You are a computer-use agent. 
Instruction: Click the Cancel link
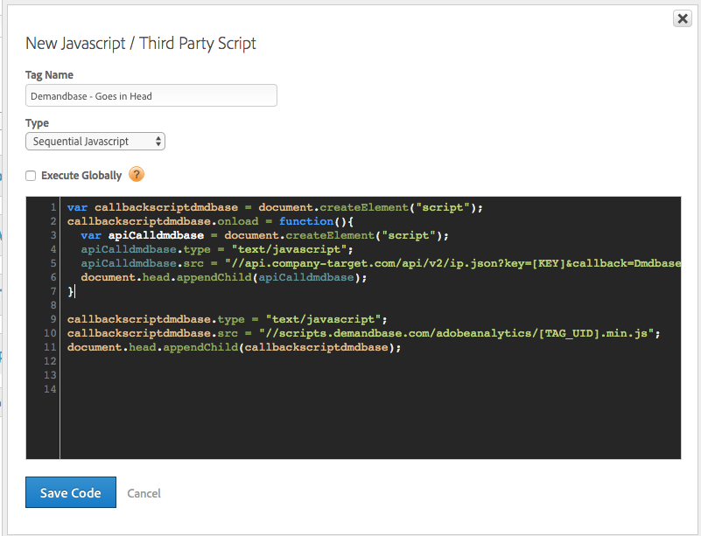(x=144, y=493)
